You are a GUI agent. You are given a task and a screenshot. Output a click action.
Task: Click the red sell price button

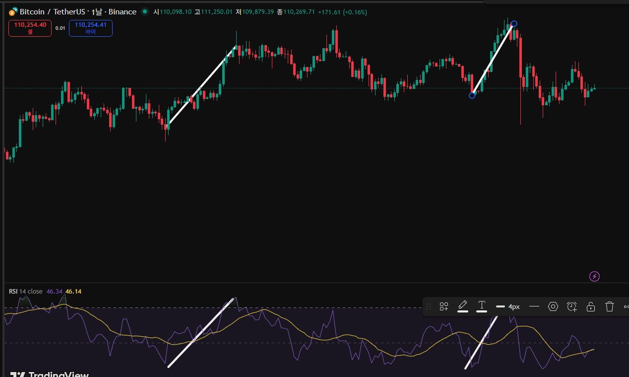[x=30, y=28]
